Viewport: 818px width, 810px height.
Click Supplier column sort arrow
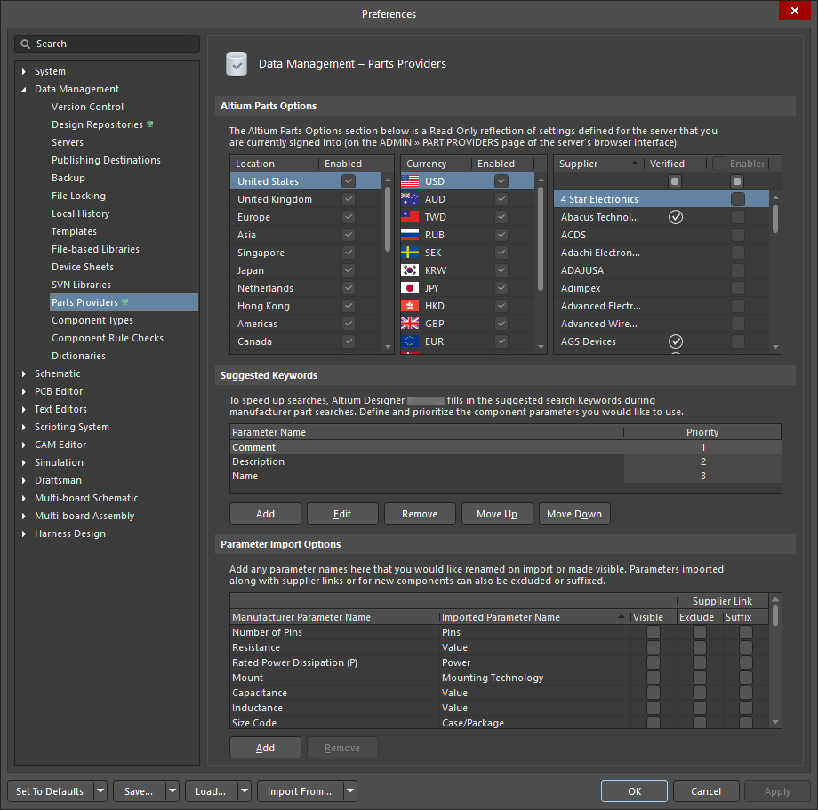(x=634, y=164)
